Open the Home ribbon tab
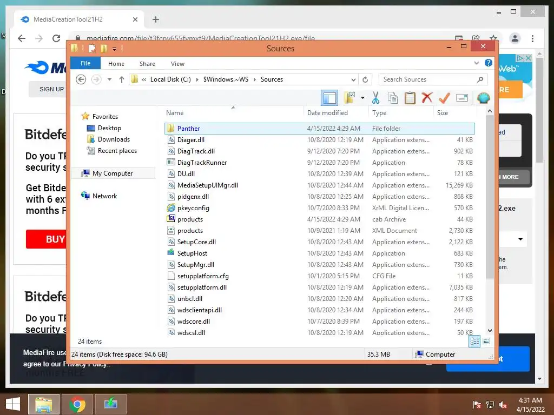The width and height of the screenshot is (554, 415). tap(116, 64)
